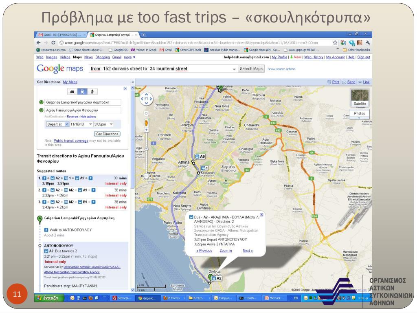Close the Get Directions panel box
Image resolution: width=417 pixels, height=313 pixels.
(125, 88)
